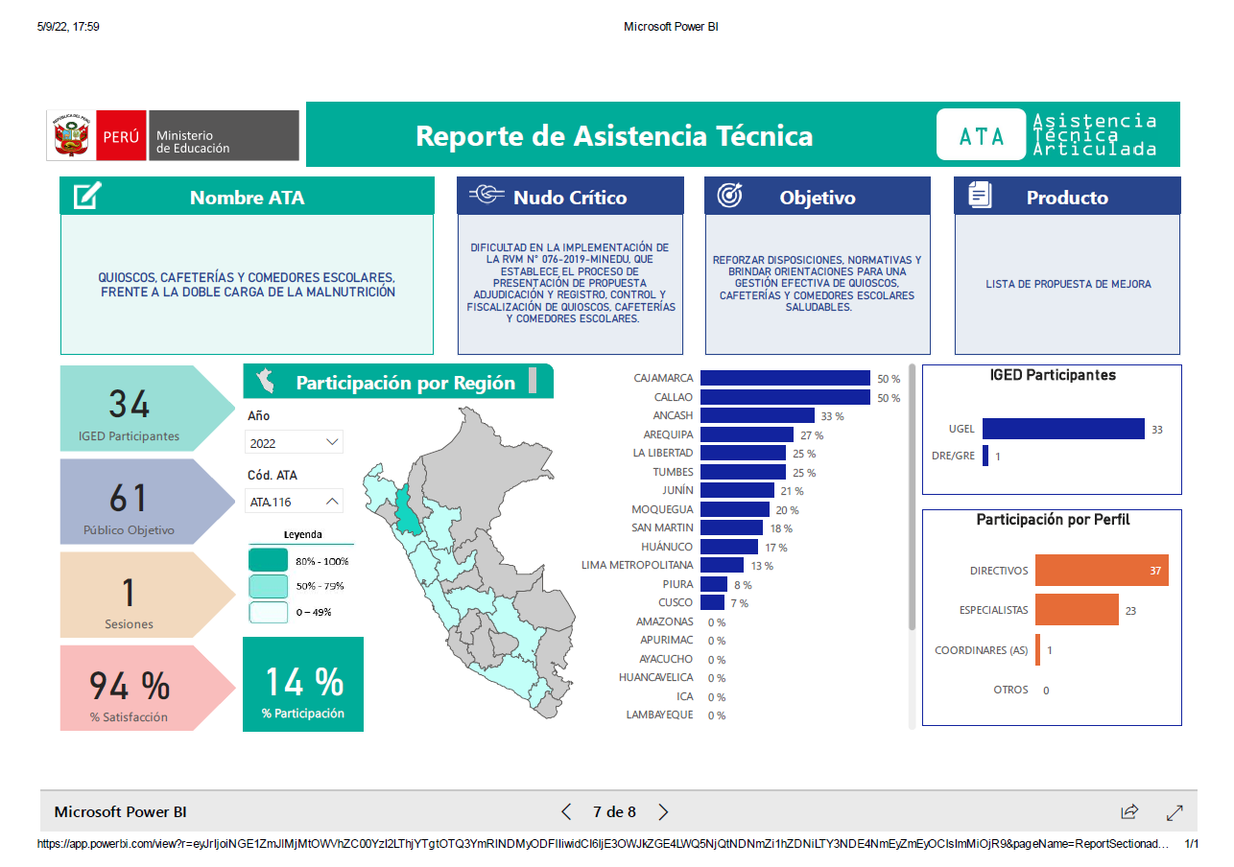Select the LA LIBERTAD bar
1234x867 pixels.
(x=743, y=453)
